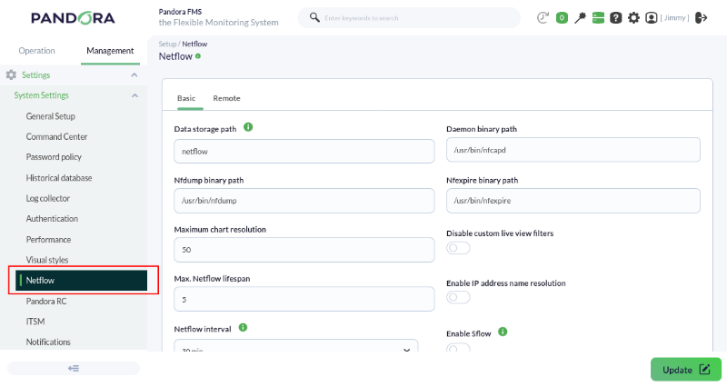Open Pandora RC settings
This screenshot has width=727, height=387.
46,302
